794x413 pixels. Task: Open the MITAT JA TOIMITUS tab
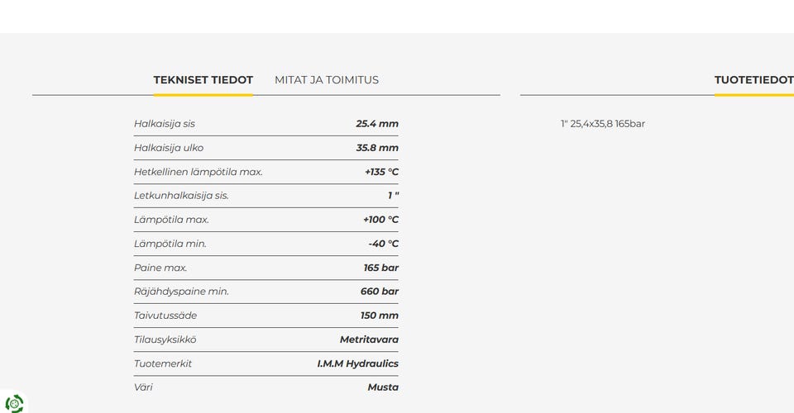pos(327,80)
